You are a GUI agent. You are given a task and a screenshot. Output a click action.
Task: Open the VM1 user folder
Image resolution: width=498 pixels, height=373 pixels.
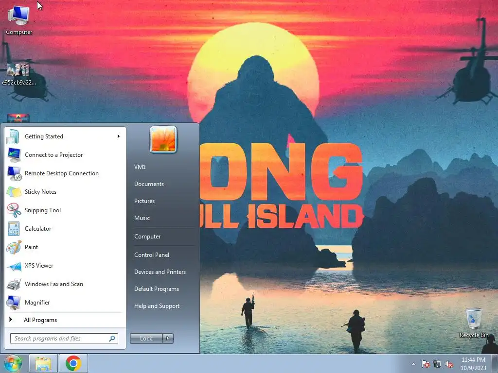coord(140,167)
